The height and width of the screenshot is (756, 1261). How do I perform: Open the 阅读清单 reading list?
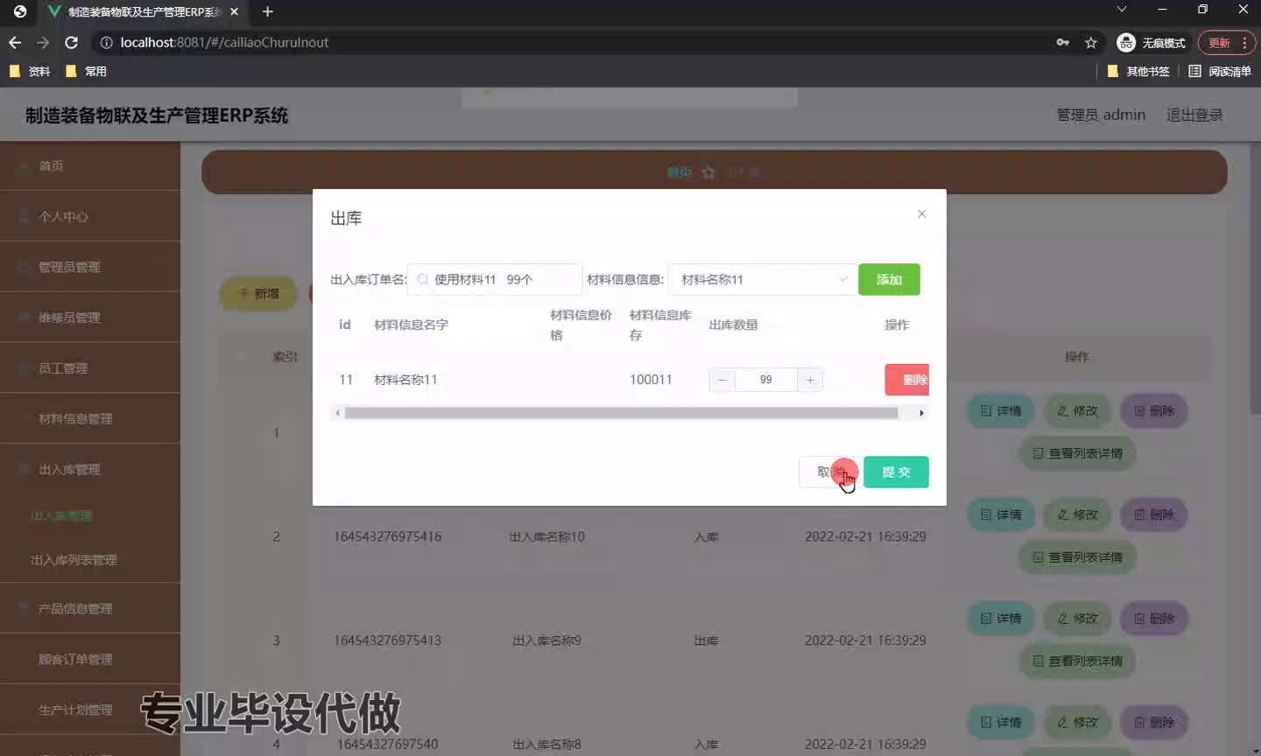[x=1220, y=72]
